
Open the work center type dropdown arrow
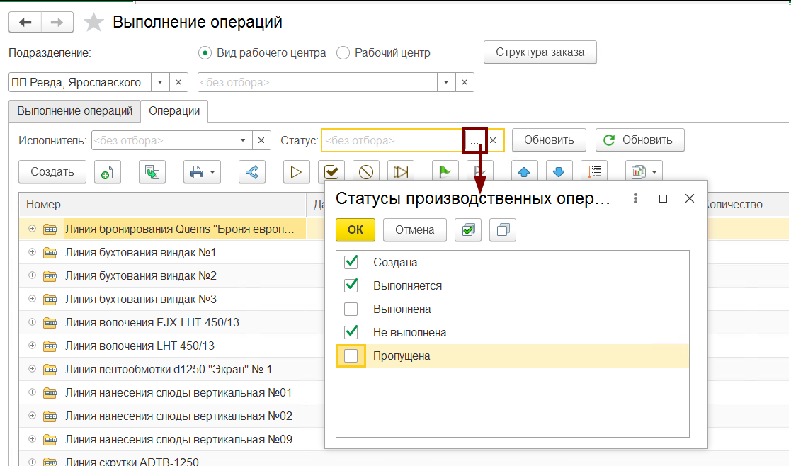click(x=446, y=82)
